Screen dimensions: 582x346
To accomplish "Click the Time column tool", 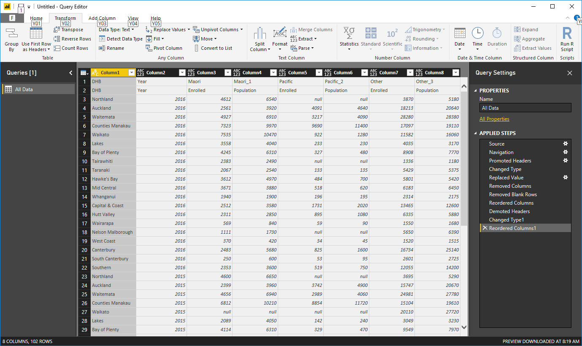I will 477,38.
